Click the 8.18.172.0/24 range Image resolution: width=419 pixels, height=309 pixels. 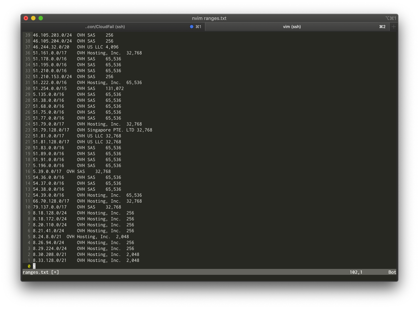tap(50, 219)
